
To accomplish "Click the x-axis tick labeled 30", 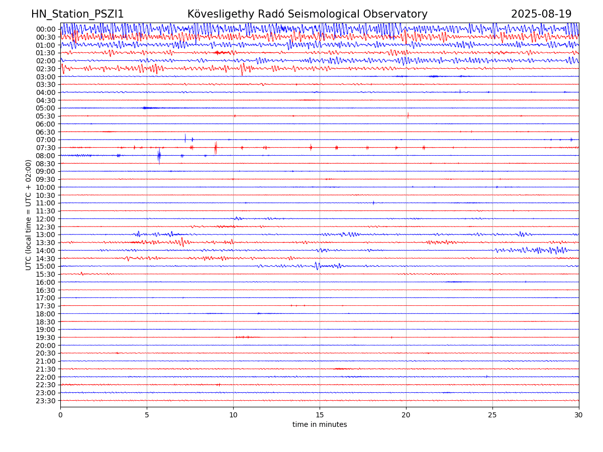I will pos(579,415).
